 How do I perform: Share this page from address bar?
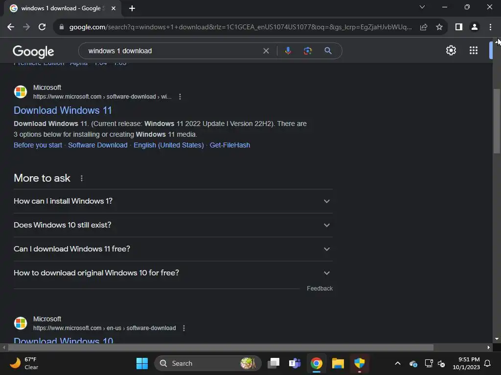(424, 27)
